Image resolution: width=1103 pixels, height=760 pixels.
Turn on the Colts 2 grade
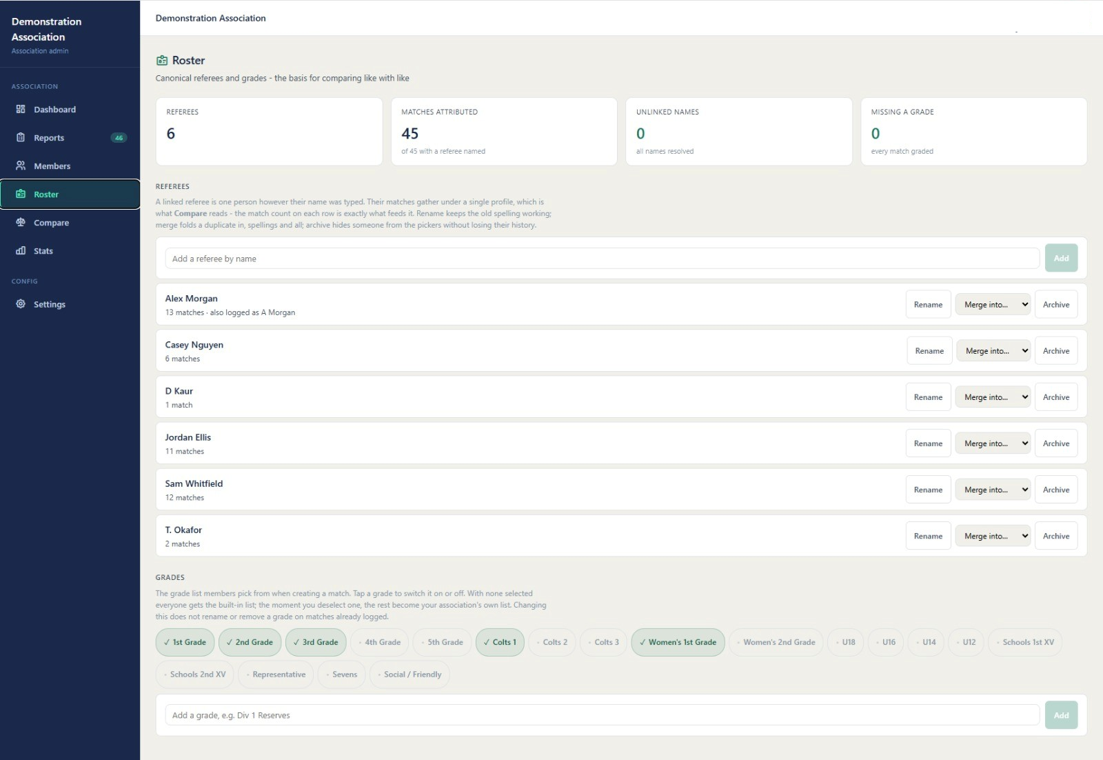pos(552,642)
